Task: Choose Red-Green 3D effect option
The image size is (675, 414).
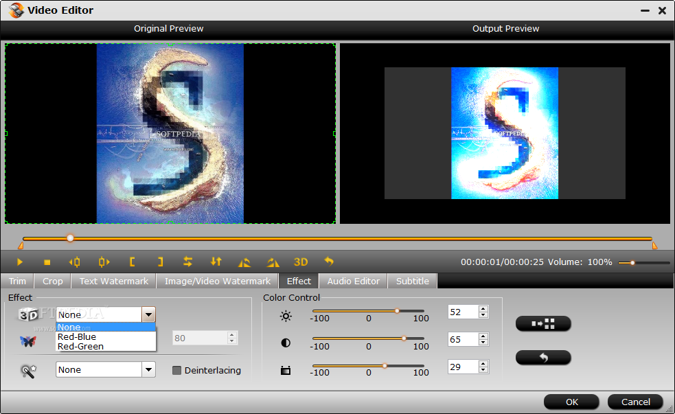Action: pos(106,346)
